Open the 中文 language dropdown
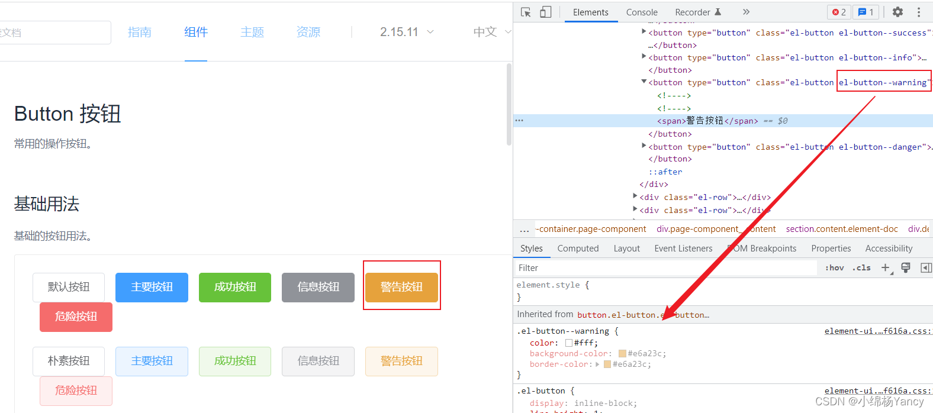 [x=492, y=32]
